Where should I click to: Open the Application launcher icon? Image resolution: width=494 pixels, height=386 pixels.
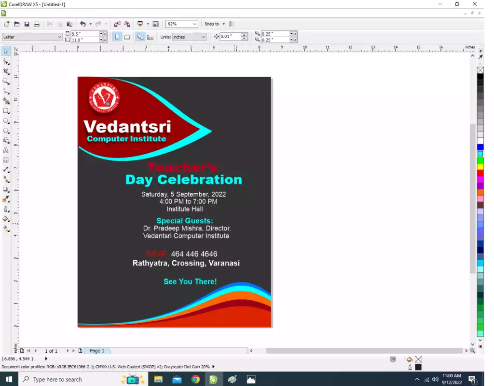[140, 24]
